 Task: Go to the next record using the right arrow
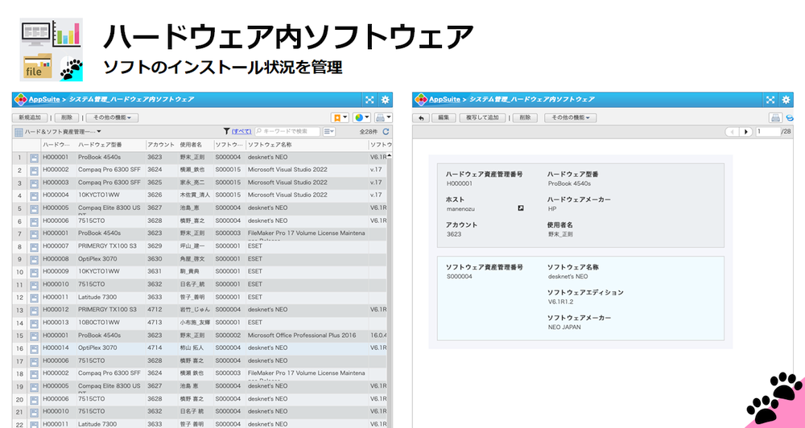pyautogui.click(x=746, y=132)
